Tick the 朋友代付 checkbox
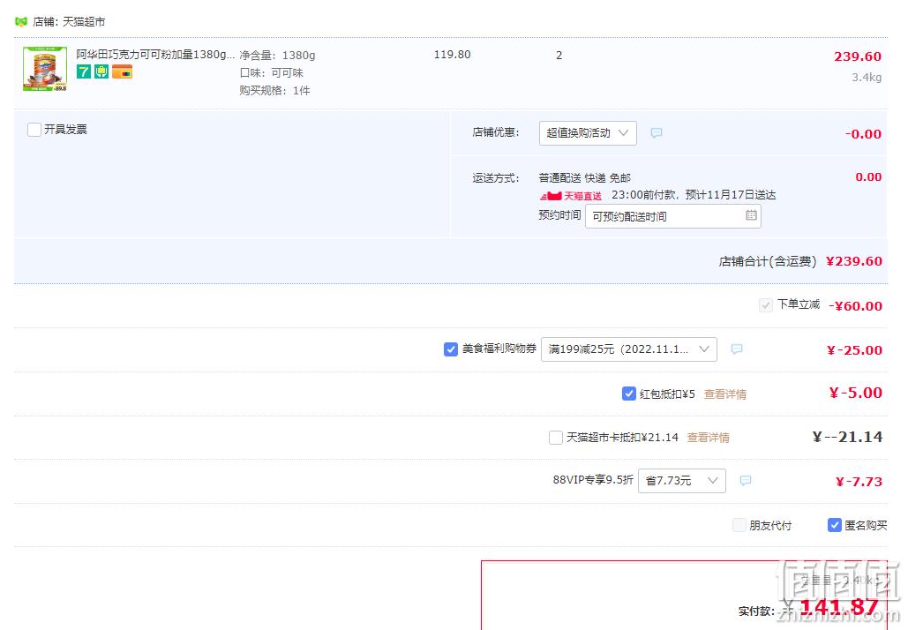This screenshot has height=630, width=908. 739,525
